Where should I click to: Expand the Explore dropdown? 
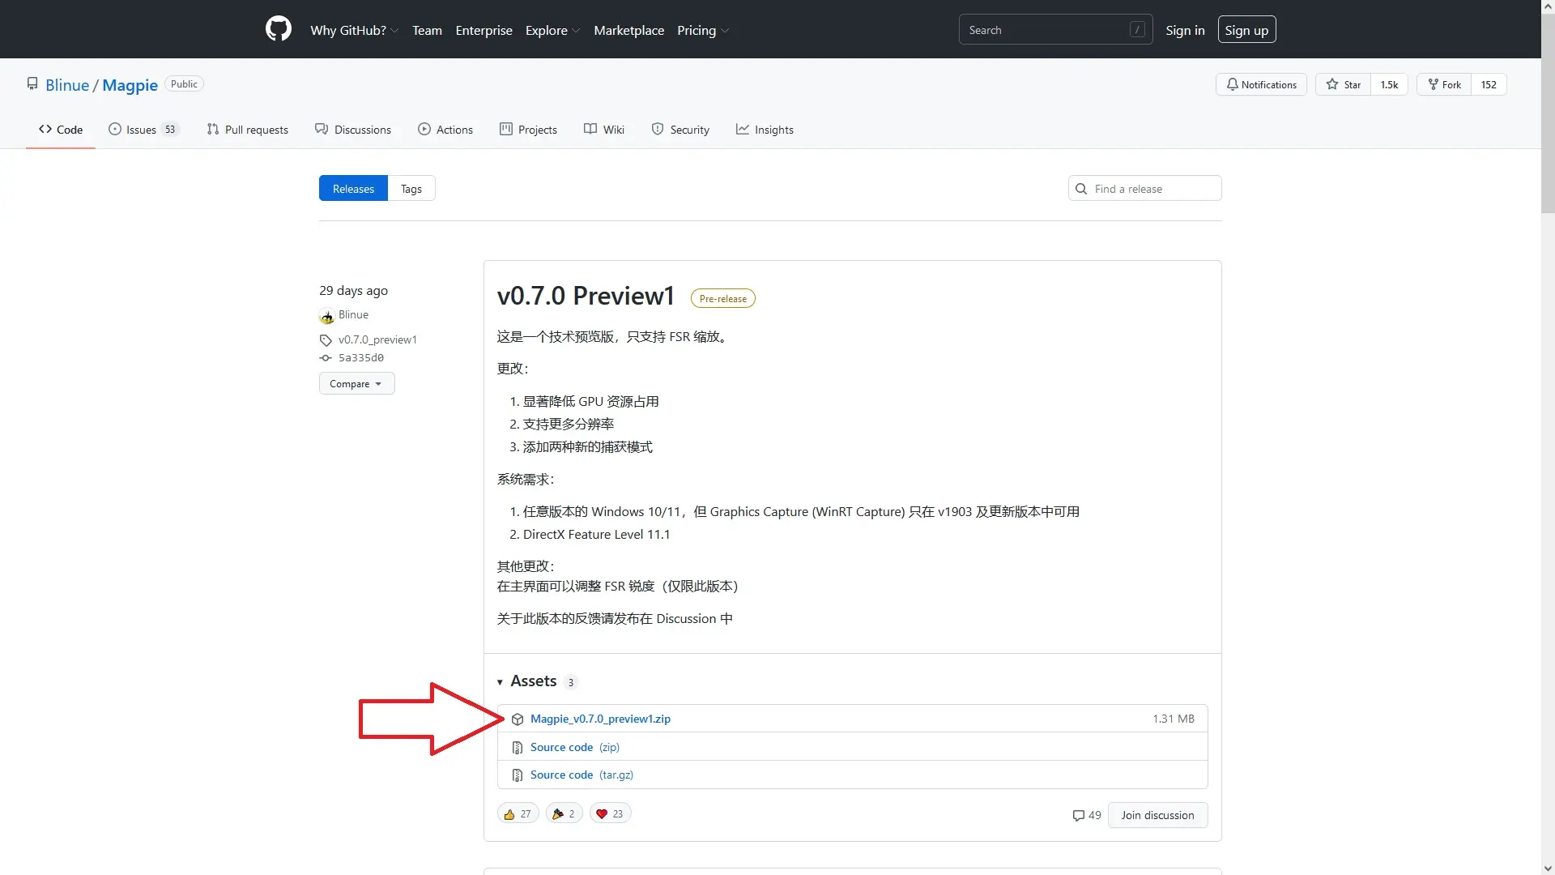point(552,30)
